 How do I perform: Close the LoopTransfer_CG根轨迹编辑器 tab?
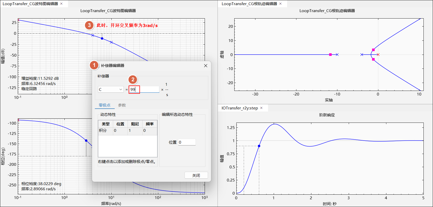pyautogui.click(x=280, y=4)
